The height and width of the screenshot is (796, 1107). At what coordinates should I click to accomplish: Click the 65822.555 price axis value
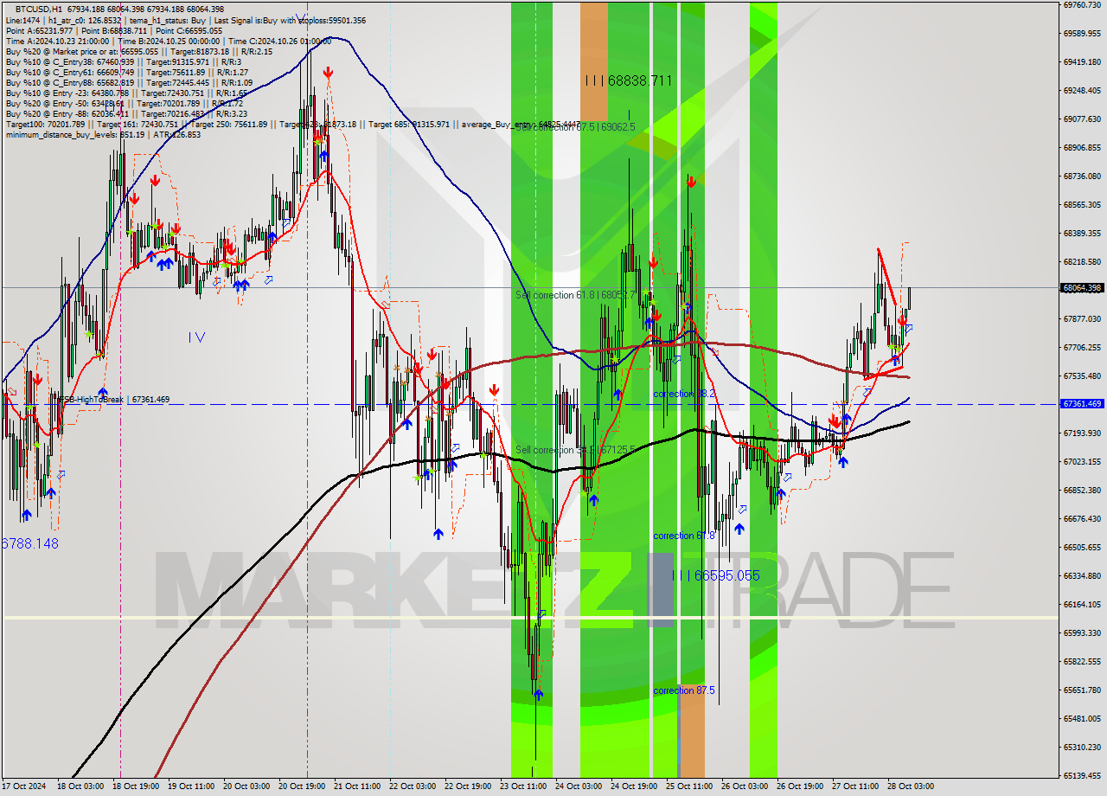click(x=1081, y=662)
